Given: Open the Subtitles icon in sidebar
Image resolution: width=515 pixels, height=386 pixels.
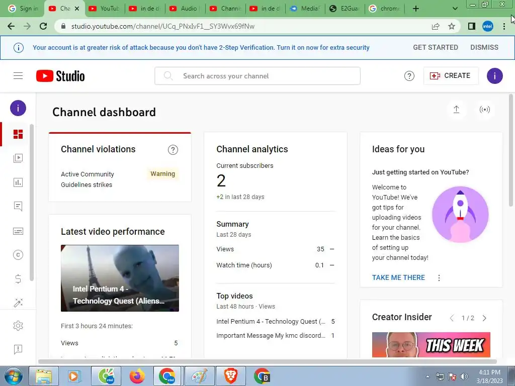Looking at the screenshot, I should [18, 231].
